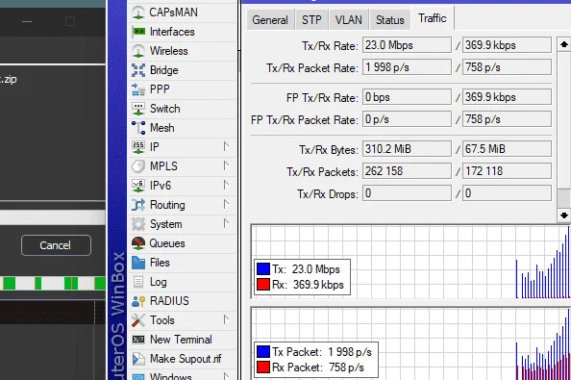Click the Tx Bytes field 310.2 MiB

coord(407,149)
